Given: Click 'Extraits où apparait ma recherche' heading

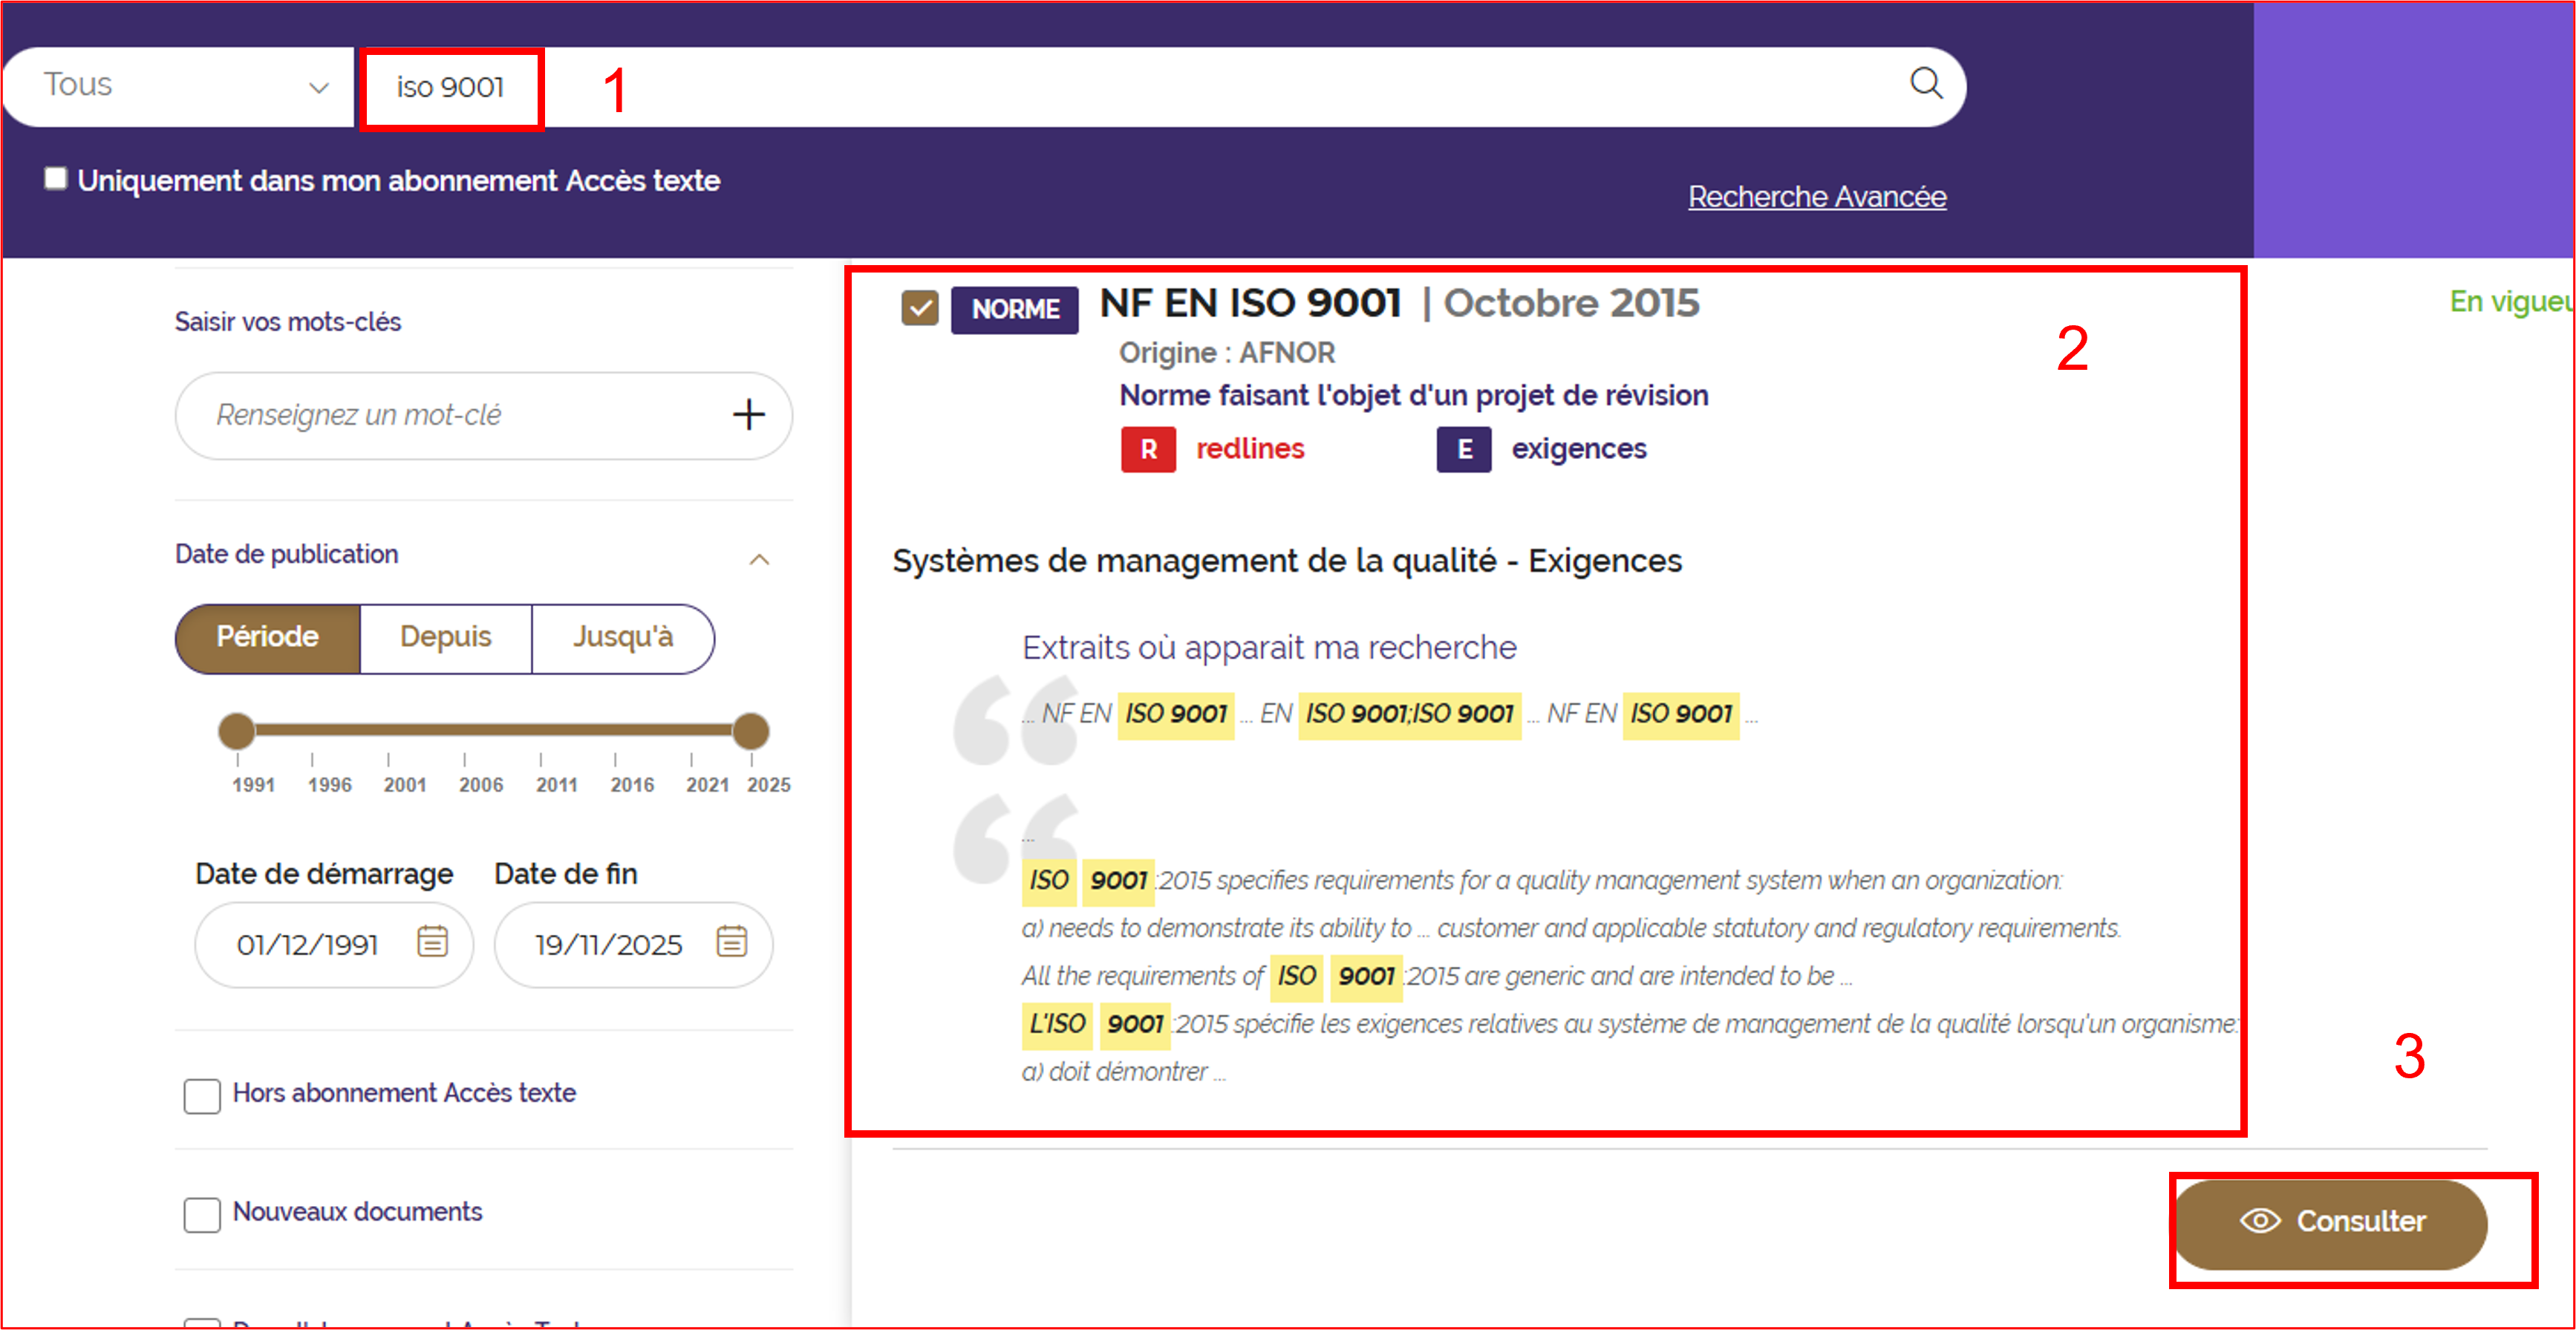Looking at the screenshot, I should (1269, 648).
